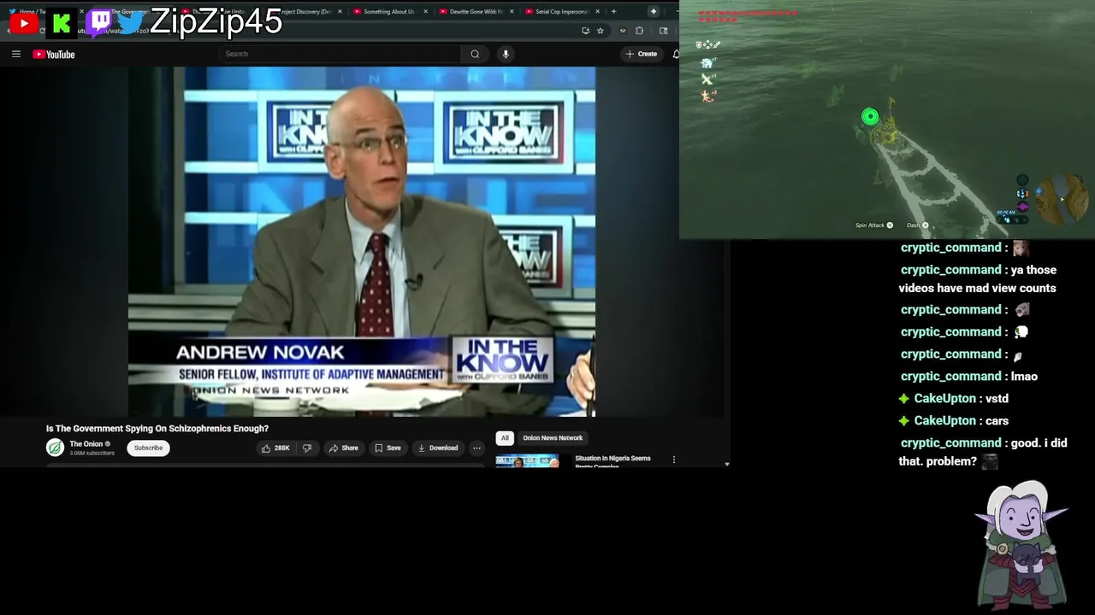Open The Onion channel avatar

point(55,448)
